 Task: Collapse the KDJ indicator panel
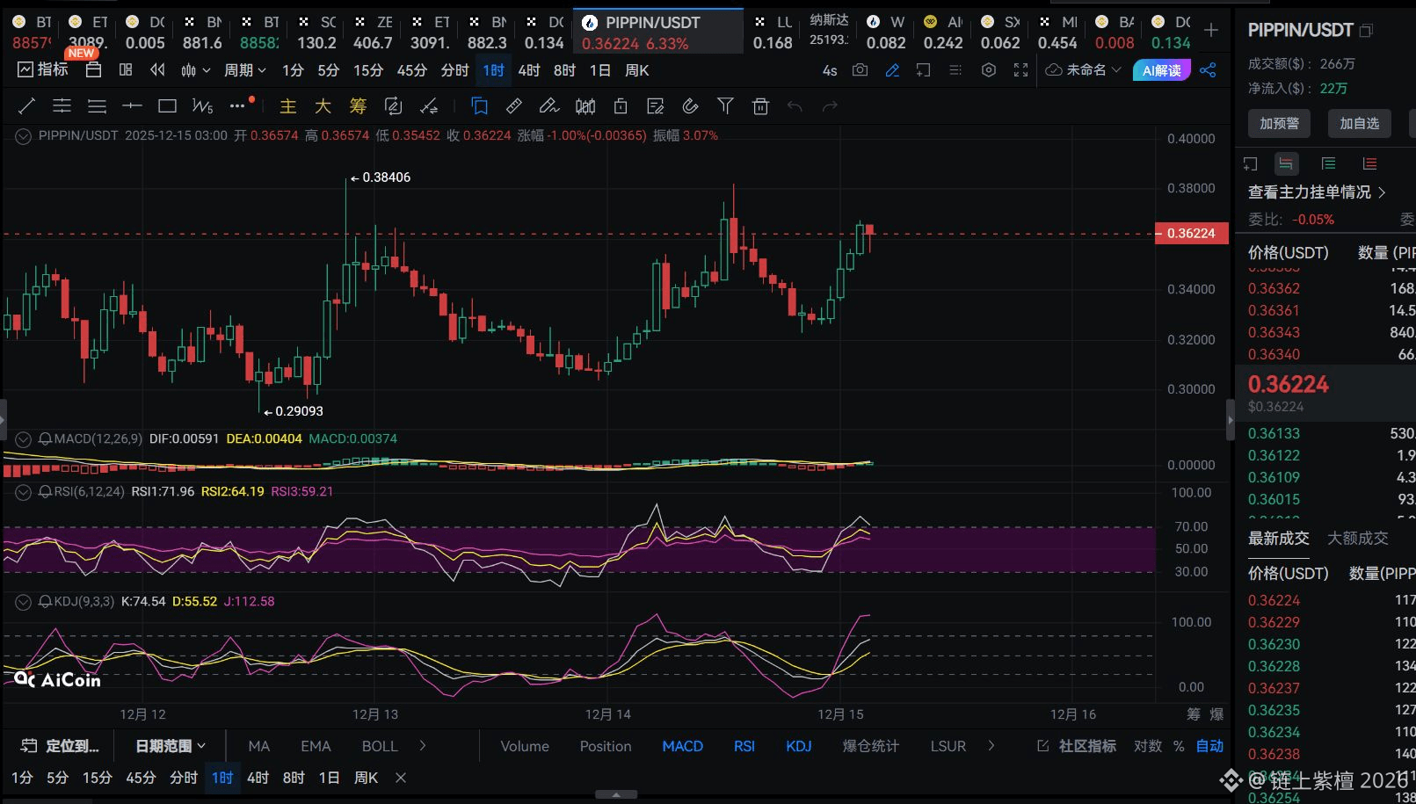point(24,602)
